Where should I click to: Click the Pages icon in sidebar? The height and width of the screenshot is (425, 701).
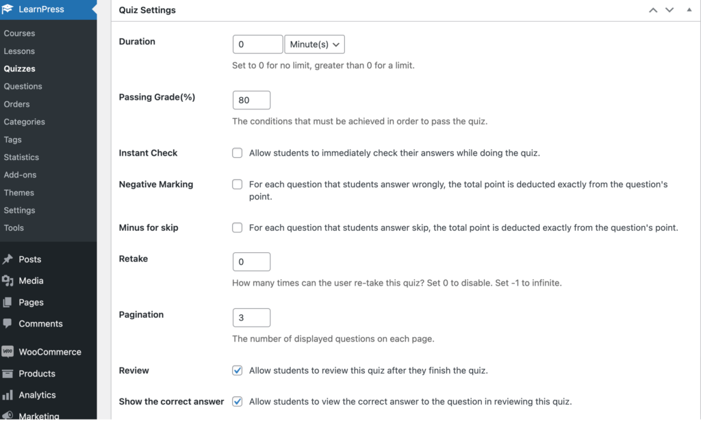tap(8, 302)
